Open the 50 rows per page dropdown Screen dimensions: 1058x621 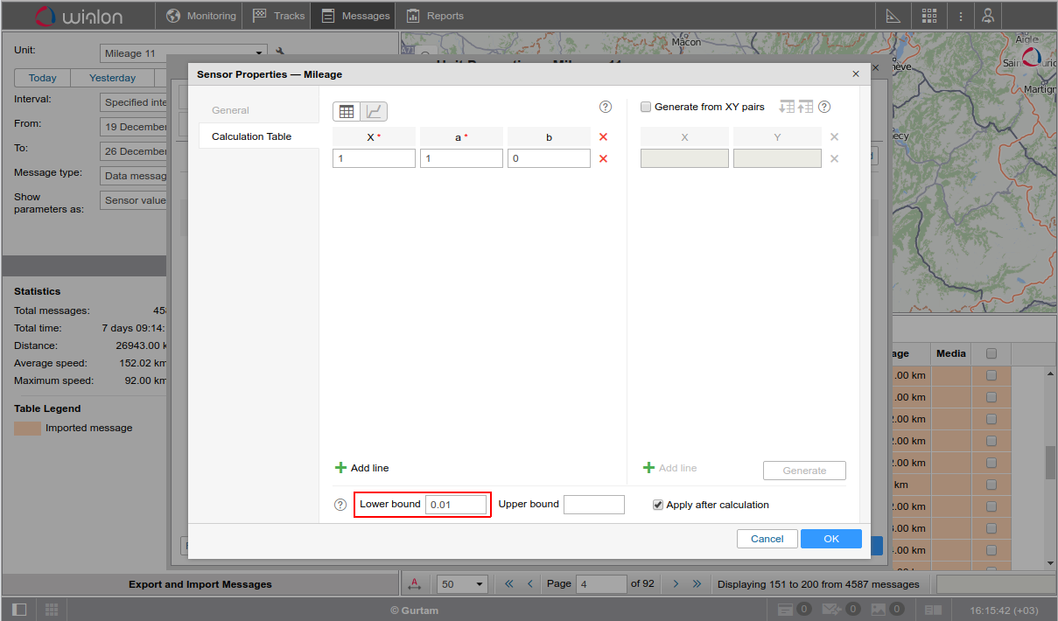[x=463, y=584]
